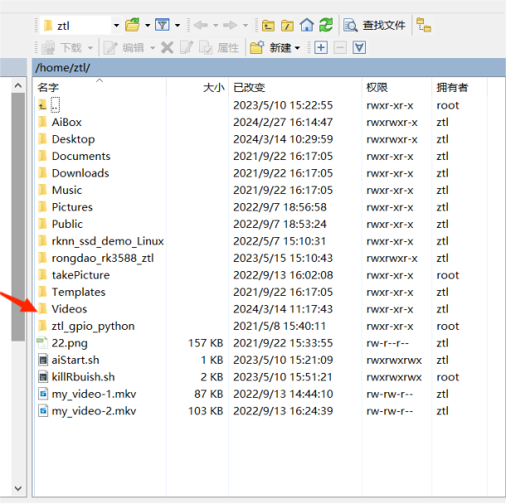Open the 属性 properties button
The width and height of the screenshot is (506, 504).
[219, 48]
